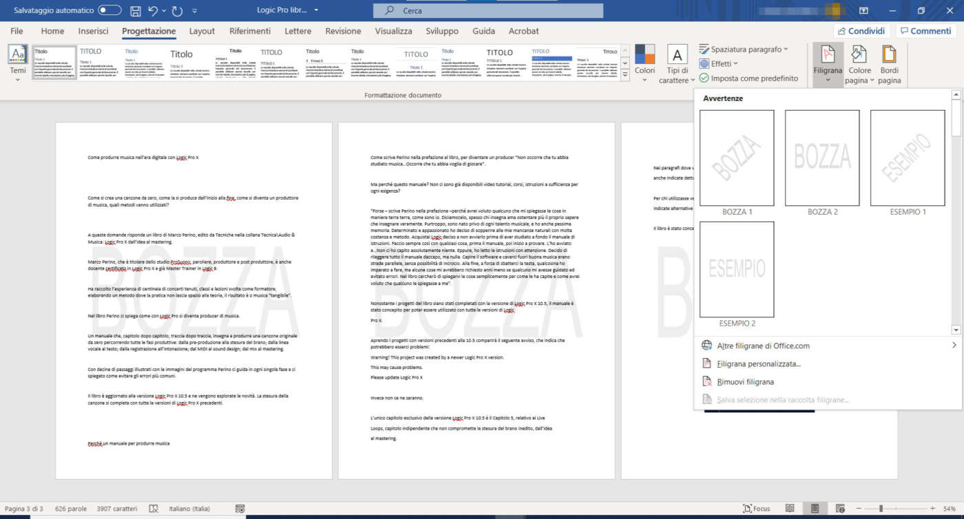The height and width of the screenshot is (519, 964).
Task: Click the Condividi share button
Action: pyautogui.click(x=859, y=31)
